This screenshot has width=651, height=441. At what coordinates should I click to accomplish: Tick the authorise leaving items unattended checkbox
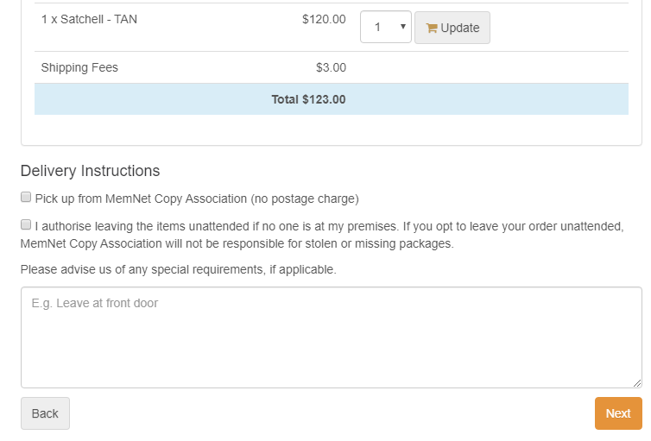(x=26, y=225)
